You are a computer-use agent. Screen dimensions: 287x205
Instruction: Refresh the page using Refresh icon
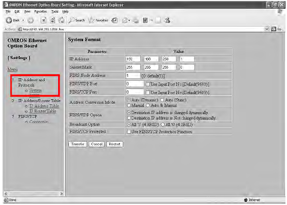click(x=53, y=20)
